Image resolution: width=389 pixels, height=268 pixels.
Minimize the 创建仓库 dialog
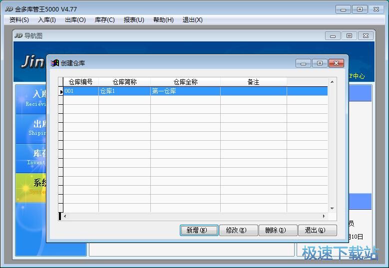click(x=304, y=63)
